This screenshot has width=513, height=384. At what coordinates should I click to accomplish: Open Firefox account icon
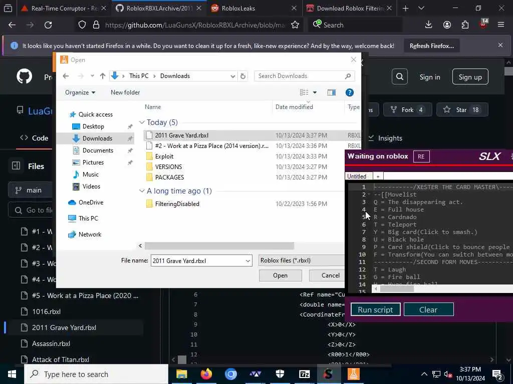pos(447,25)
